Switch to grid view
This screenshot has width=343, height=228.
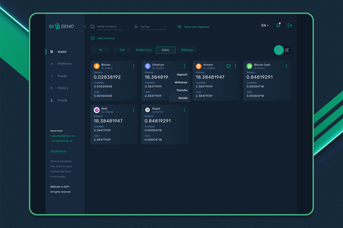point(279,50)
